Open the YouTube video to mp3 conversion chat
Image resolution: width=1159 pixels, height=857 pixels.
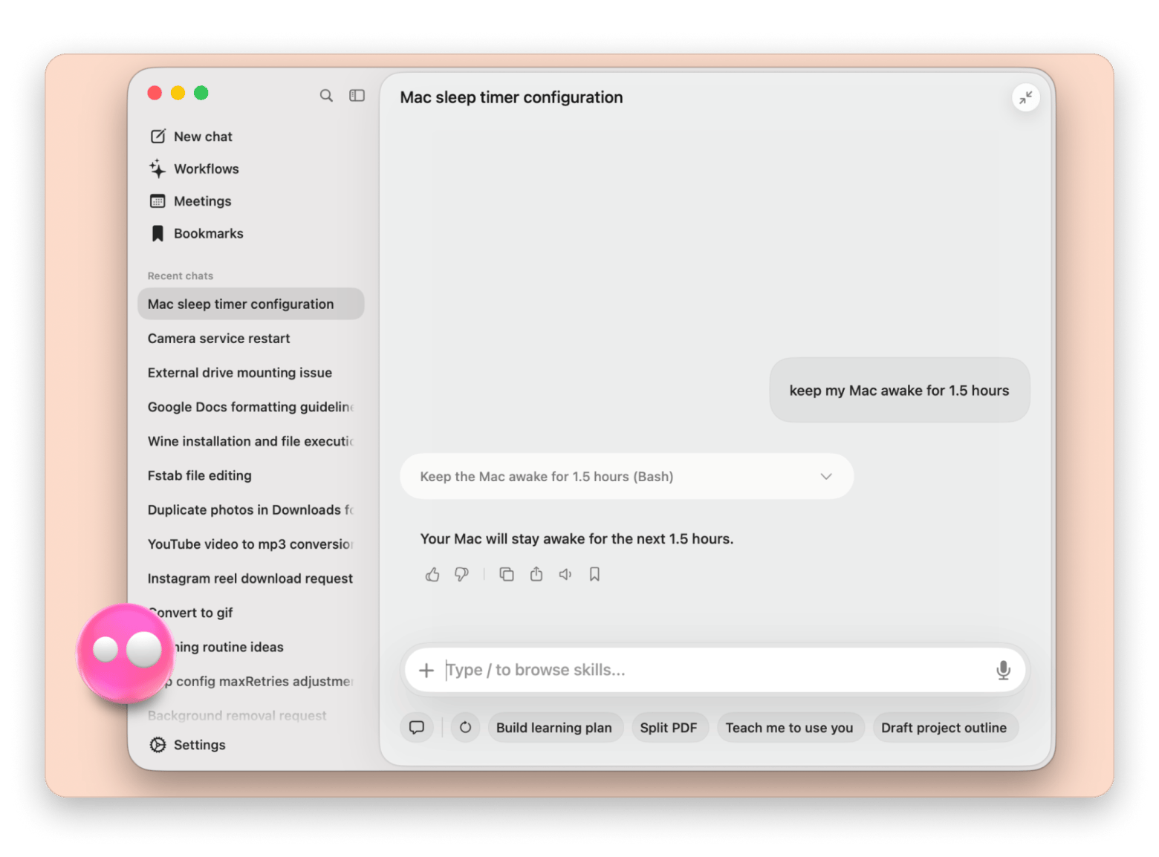pyautogui.click(x=251, y=544)
